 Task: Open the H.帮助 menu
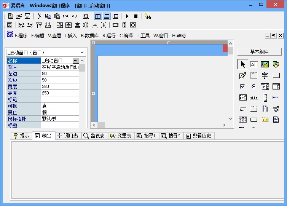click(179, 36)
